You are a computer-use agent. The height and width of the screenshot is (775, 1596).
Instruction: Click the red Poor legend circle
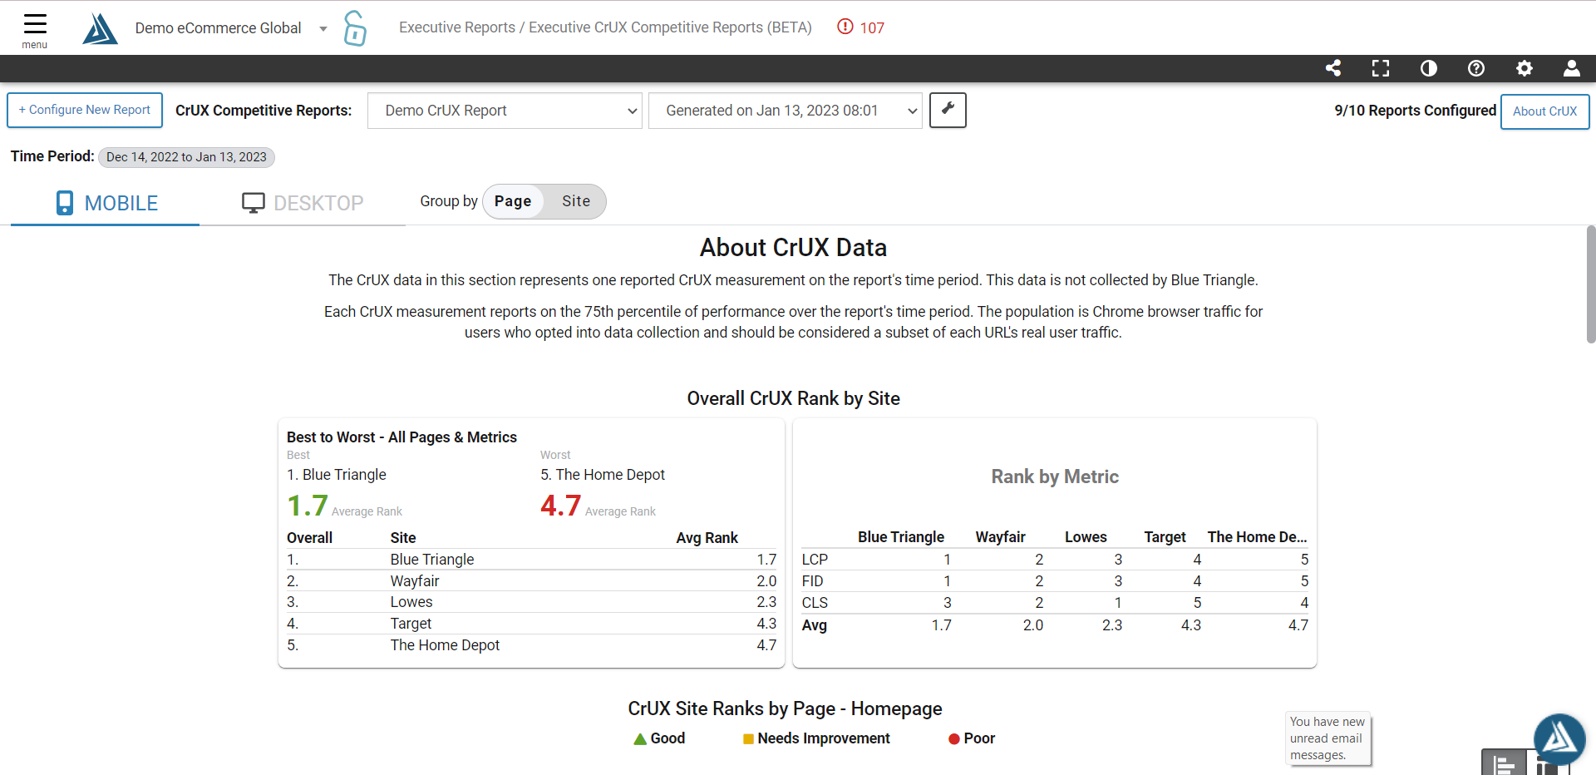954,738
